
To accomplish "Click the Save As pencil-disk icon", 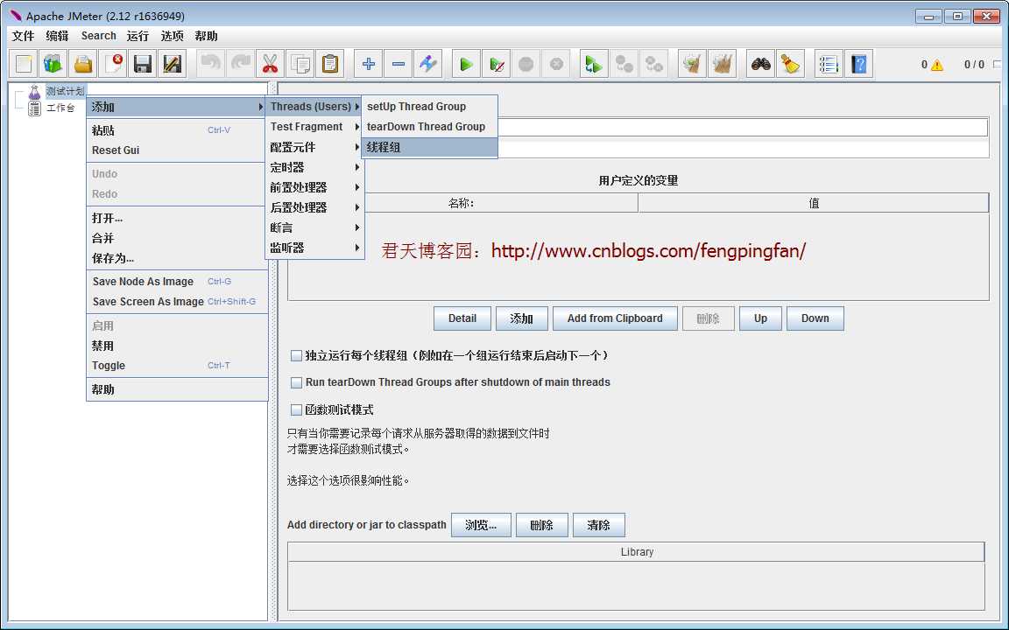I will pos(172,64).
